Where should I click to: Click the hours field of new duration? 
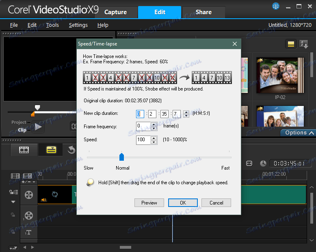click(140, 114)
